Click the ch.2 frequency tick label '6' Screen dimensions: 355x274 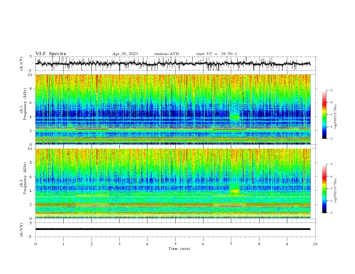point(31,177)
